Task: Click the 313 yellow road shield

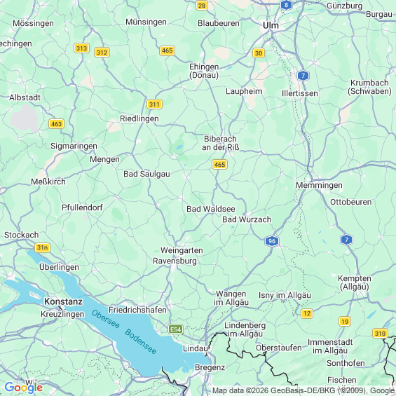Action: [x=81, y=48]
